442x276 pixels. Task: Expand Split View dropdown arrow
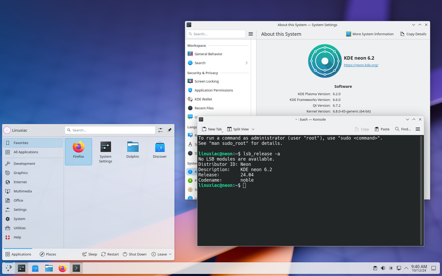pyautogui.click(x=253, y=129)
